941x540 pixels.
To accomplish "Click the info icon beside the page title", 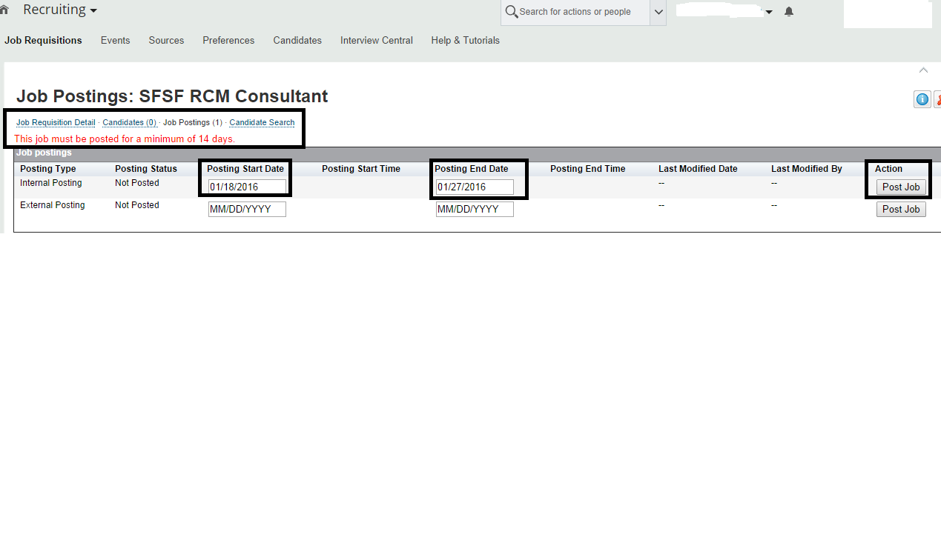I will (x=922, y=99).
